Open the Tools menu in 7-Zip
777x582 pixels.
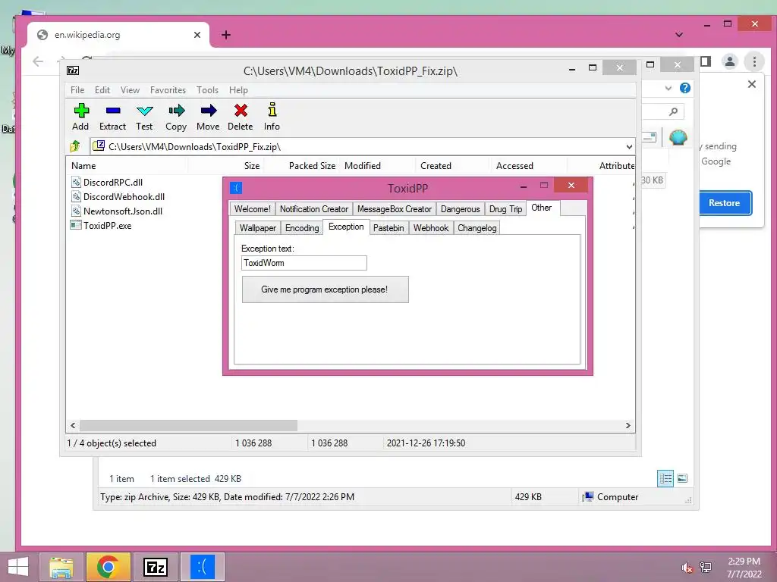click(207, 90)
